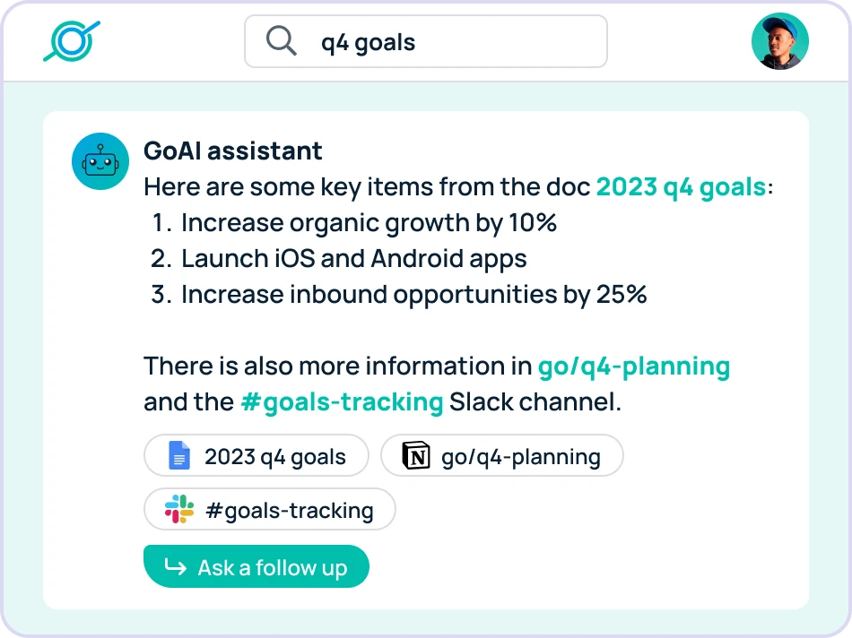The image size is (852, 638).
Task: Open the 2023 q4 goals doc link
Action: tap(680, 186)
